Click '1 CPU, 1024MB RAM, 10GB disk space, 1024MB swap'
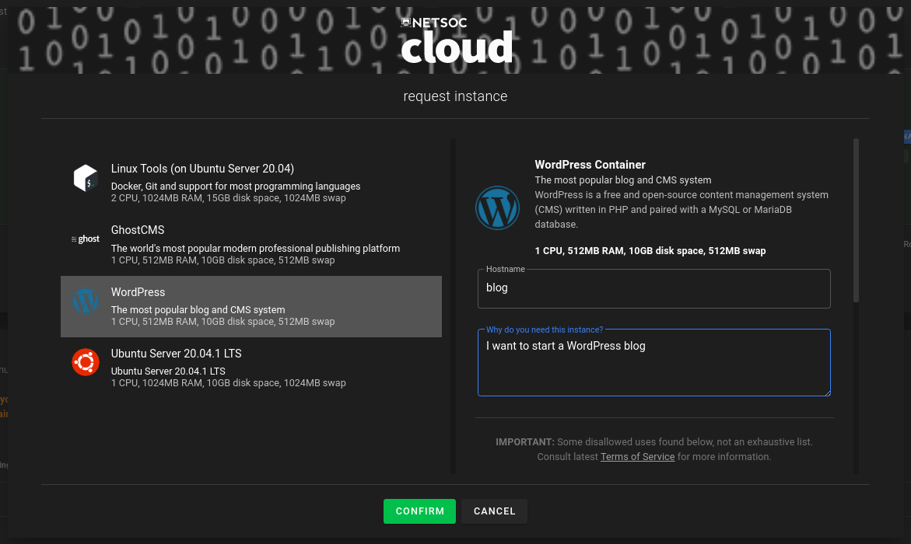Viewport: 911px width, 544px height. click(x=228, y=383)
